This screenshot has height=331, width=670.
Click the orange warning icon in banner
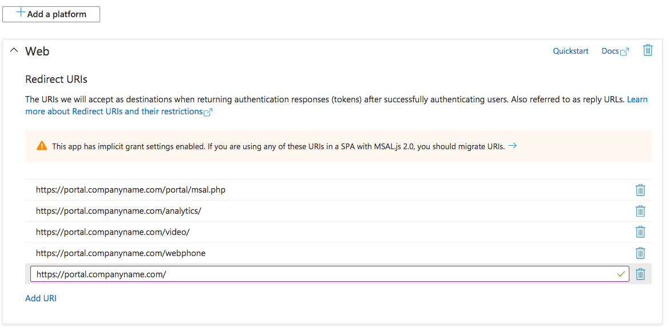coord(42,146)
